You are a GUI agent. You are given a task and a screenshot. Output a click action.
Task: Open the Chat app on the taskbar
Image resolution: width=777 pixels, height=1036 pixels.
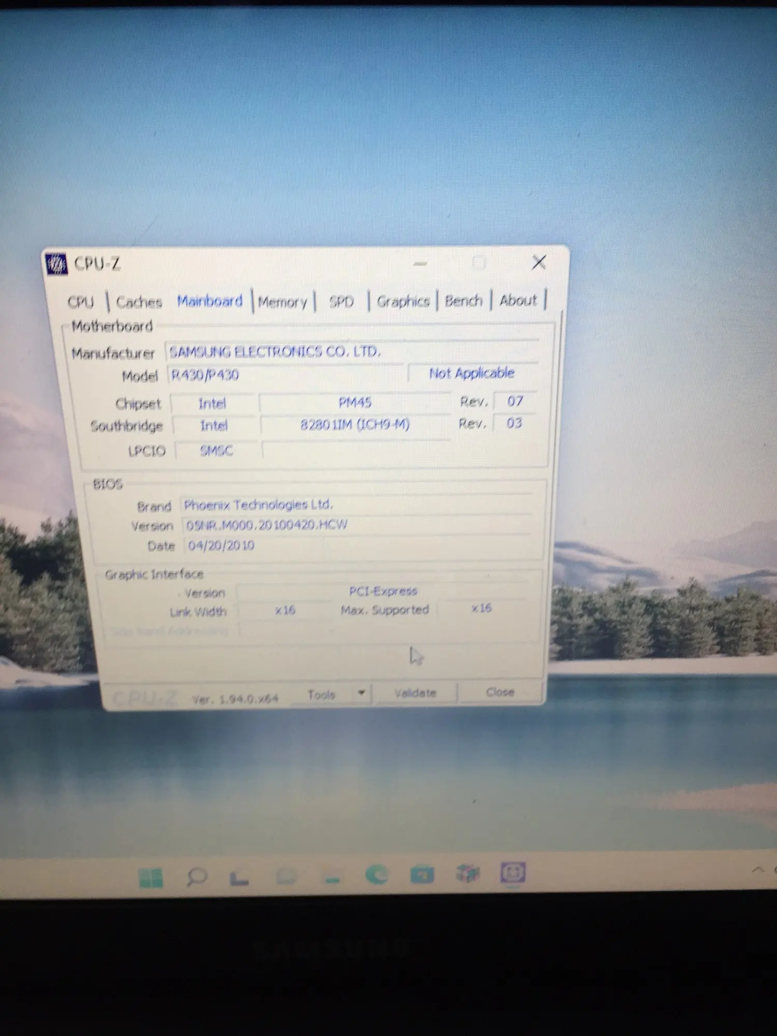coord(286,876)
